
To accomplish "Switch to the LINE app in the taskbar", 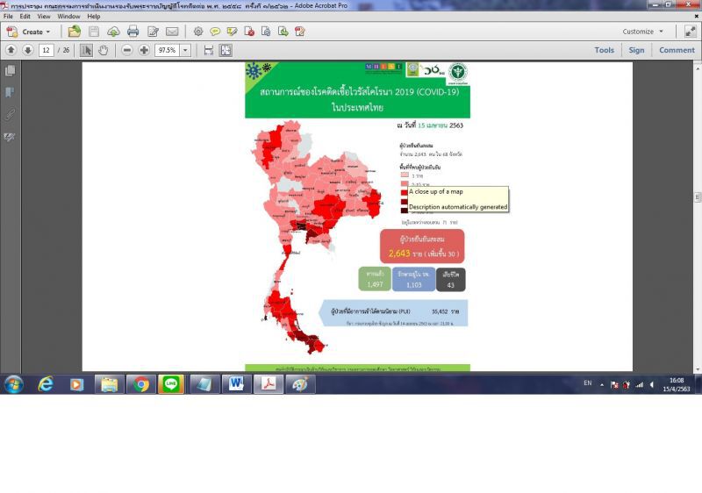I will [171, 384].
